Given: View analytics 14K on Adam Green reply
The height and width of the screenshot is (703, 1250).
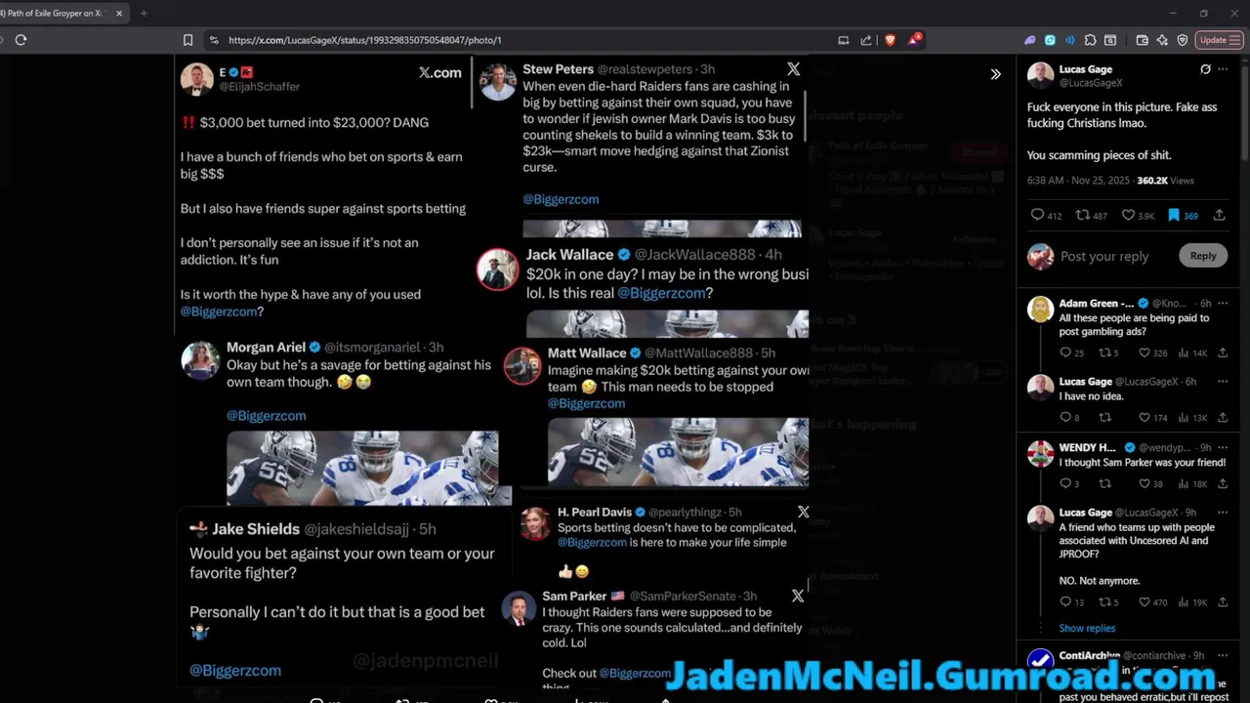Looking at the screenshot, I should tap(1194, 352).
